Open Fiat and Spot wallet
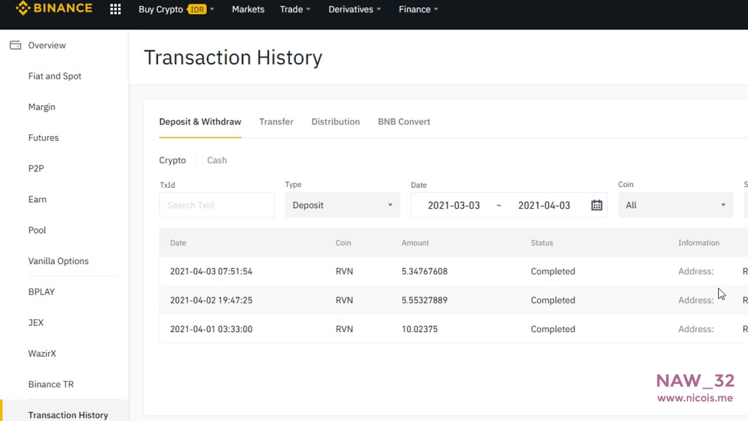Image resolution: width=748 pixels, height=421 pixels. coord(55,76)
